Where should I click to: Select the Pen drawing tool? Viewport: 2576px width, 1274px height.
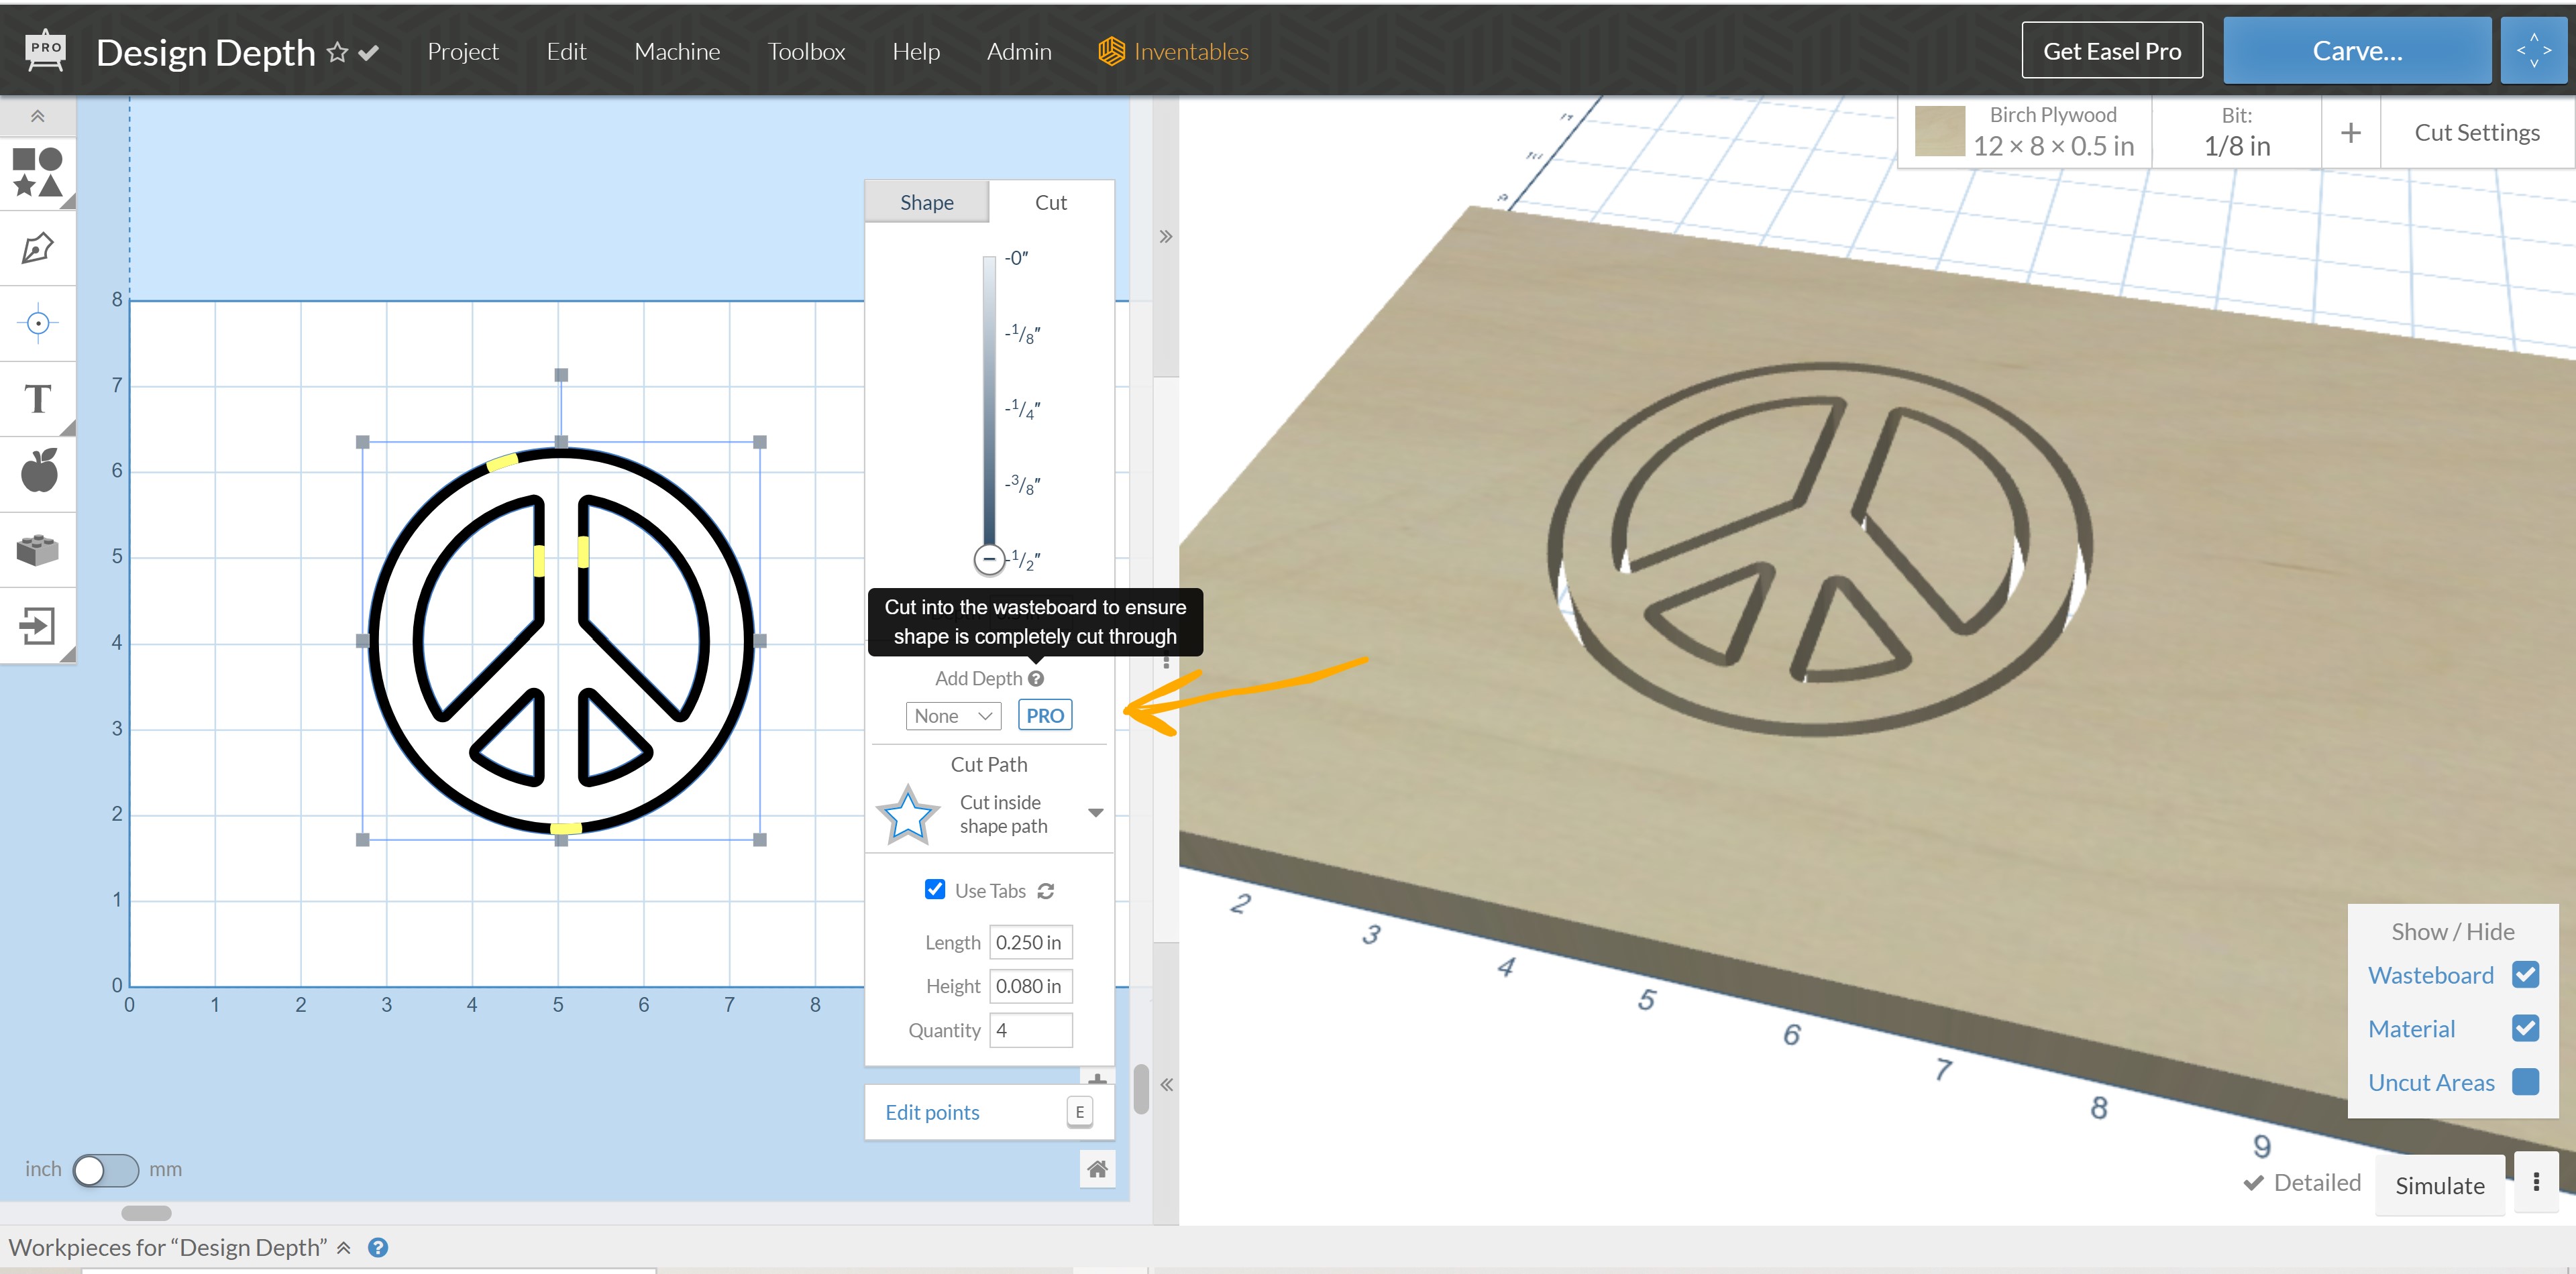point(37,248)
